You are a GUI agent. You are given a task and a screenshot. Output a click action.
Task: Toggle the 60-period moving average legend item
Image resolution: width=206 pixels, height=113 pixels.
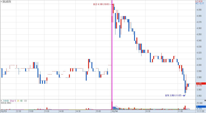(x=22, y=101)
